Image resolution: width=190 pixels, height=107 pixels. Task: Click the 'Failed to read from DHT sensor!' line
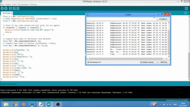[x=29, y=30]
